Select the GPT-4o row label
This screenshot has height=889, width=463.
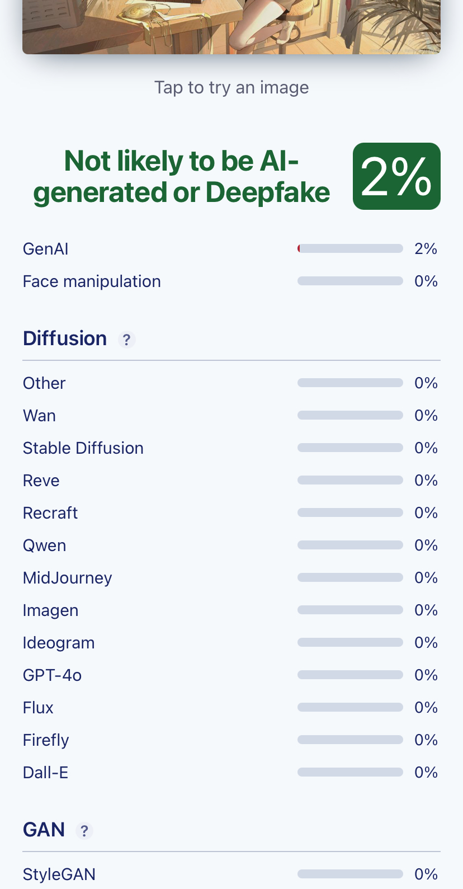coord(53,675)
